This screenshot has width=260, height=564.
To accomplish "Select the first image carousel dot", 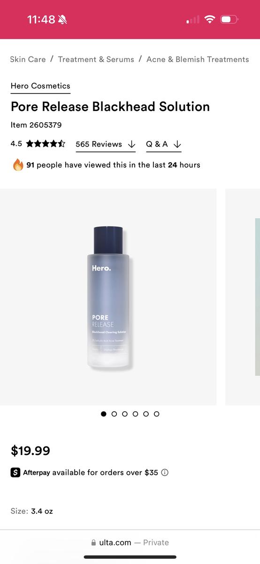I will tap(103, 414).
